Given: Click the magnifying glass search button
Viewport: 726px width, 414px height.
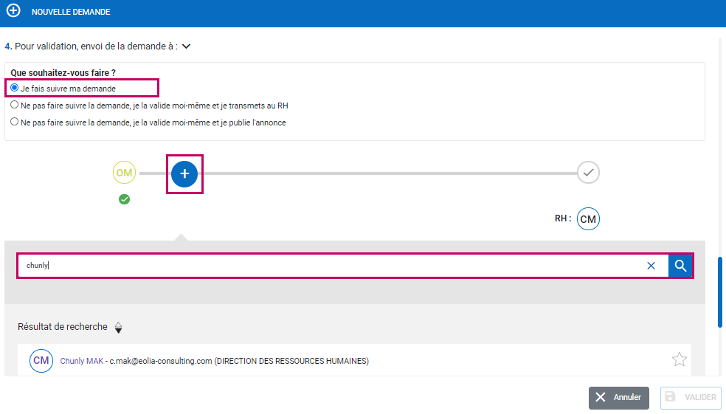Looking at the screenshot, I should 680,266.
